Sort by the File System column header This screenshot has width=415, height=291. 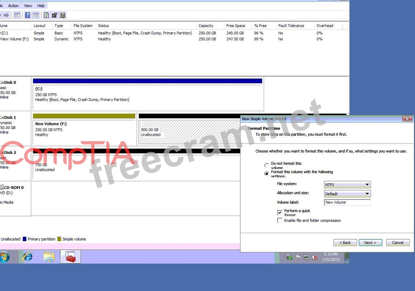point(84,26)
